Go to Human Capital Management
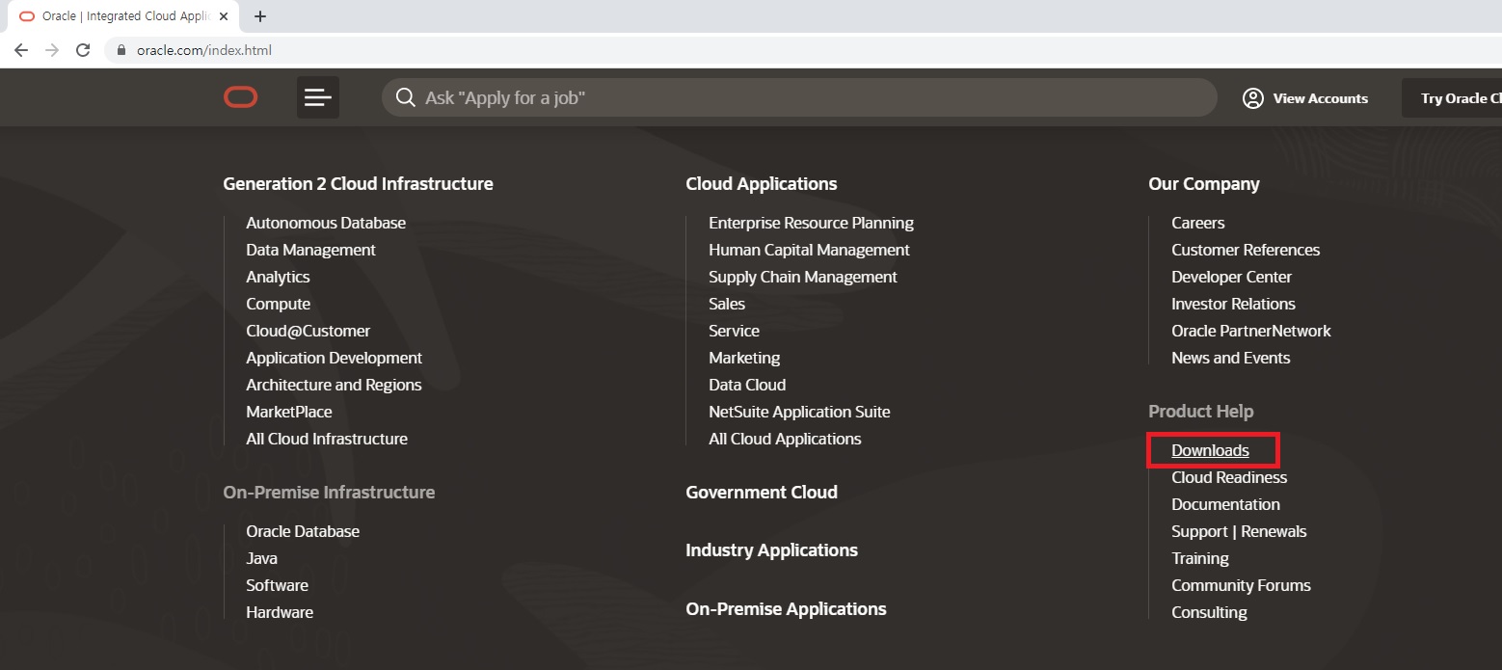The image size is (1502, 670). pos(809,250)
